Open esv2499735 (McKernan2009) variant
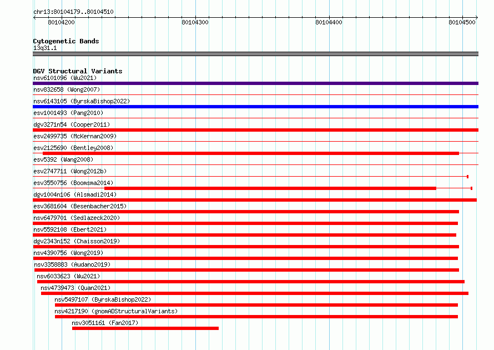This screenshot has height=350, width=494. (x=75, y=136)
